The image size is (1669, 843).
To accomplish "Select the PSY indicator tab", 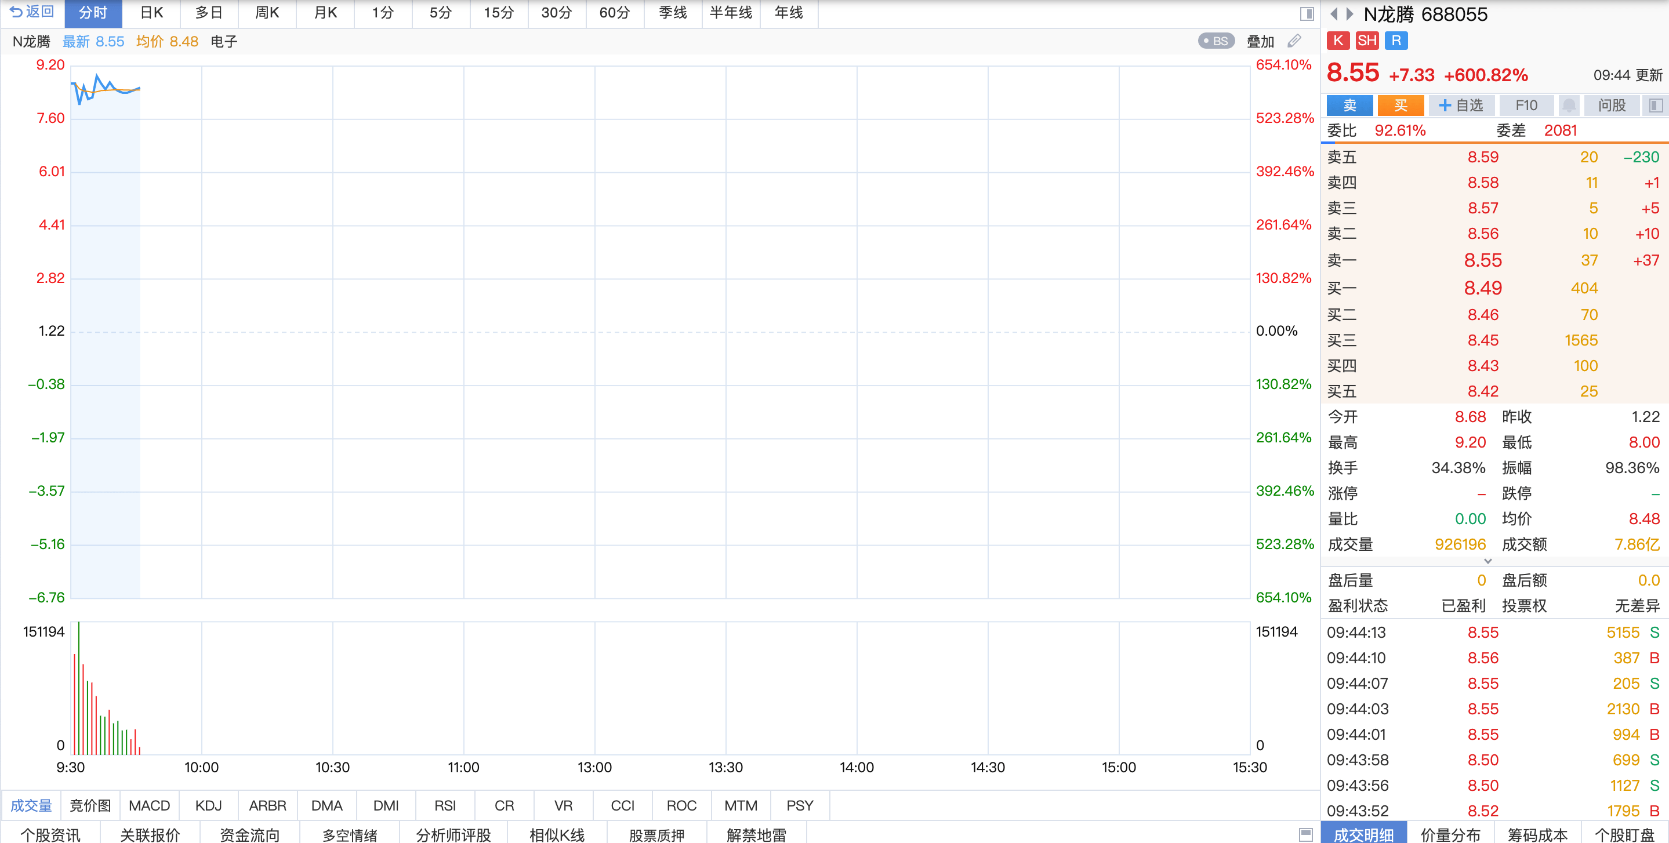I will pyautogui.click(x=800, y=805).
